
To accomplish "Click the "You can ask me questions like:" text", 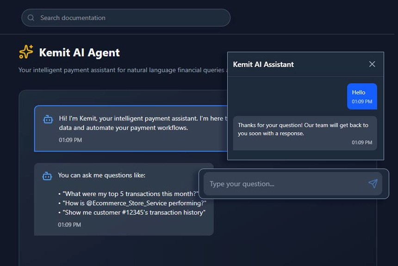I will coord(101,175).
